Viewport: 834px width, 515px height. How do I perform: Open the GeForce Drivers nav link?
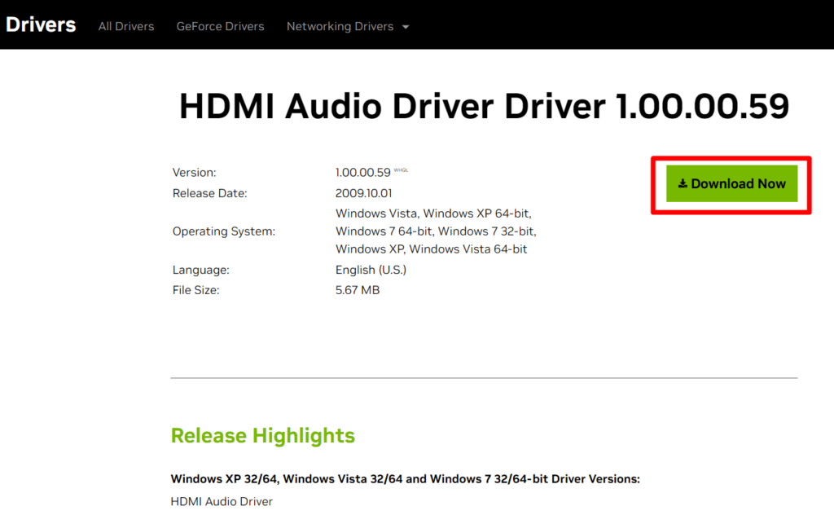(220, 26)
